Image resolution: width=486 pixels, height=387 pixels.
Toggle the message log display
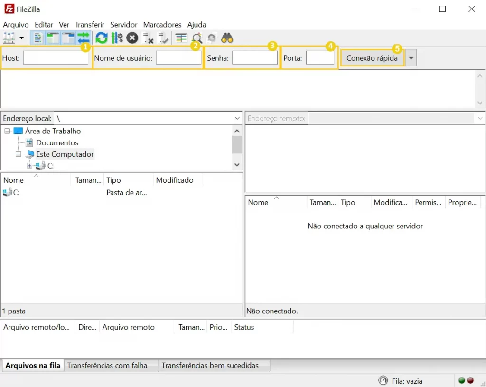[38, 38]
